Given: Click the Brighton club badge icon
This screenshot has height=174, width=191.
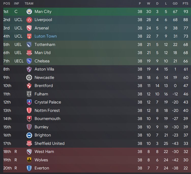Looking at the screenshot, I should coord(29,135).
